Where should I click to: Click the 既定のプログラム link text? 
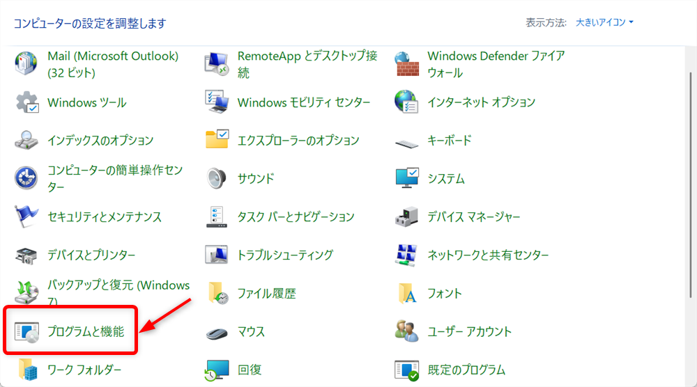[x=466, y=370]
